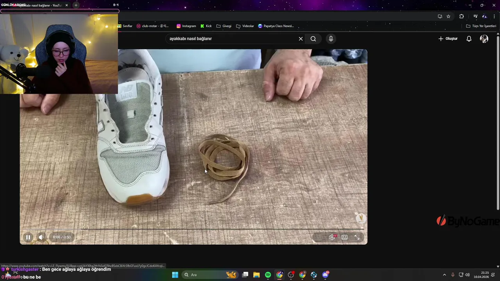The width and height of the screenshot is (500, 281).
Task: Bookmark this page with the star
Action: (x=448, y=16)
